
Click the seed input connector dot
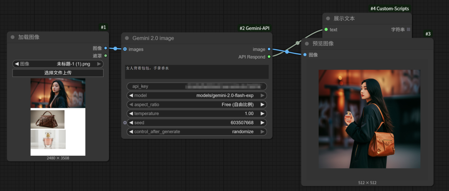pyautogui.click(x=125, y=122)
